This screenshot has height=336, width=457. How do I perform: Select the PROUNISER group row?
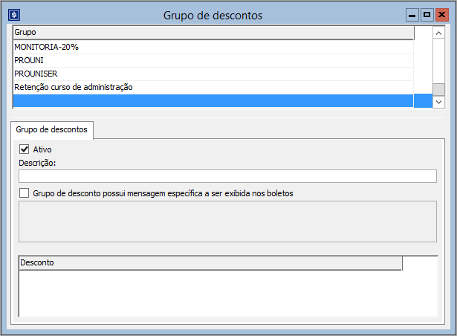point(213,74)
